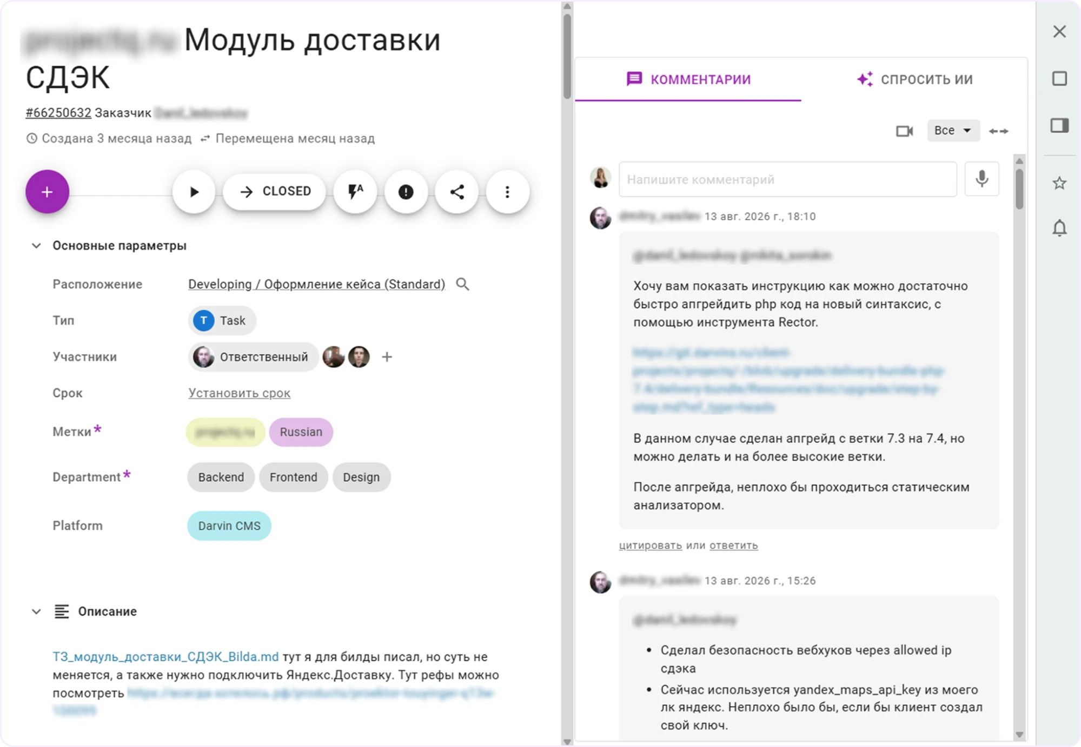Image resolution: width=1081 pixels, height=747 pixels.
Task: Collapse the Описание section
Action: click(36, 611)
